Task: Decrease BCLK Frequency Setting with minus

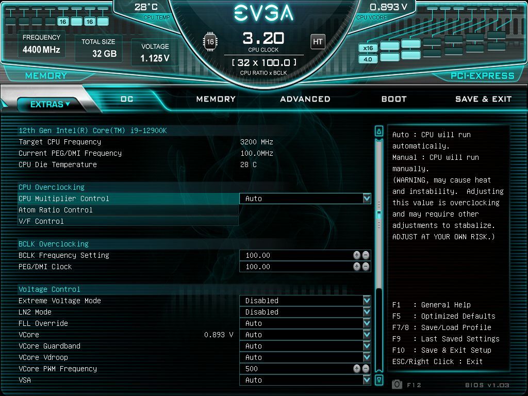Action: (366, 255)
